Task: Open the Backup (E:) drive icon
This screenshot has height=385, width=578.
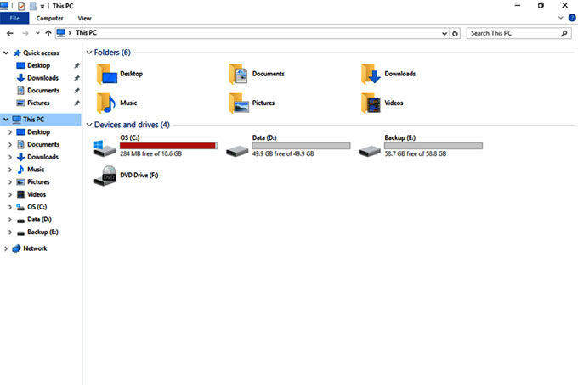Action: [371, 148]
